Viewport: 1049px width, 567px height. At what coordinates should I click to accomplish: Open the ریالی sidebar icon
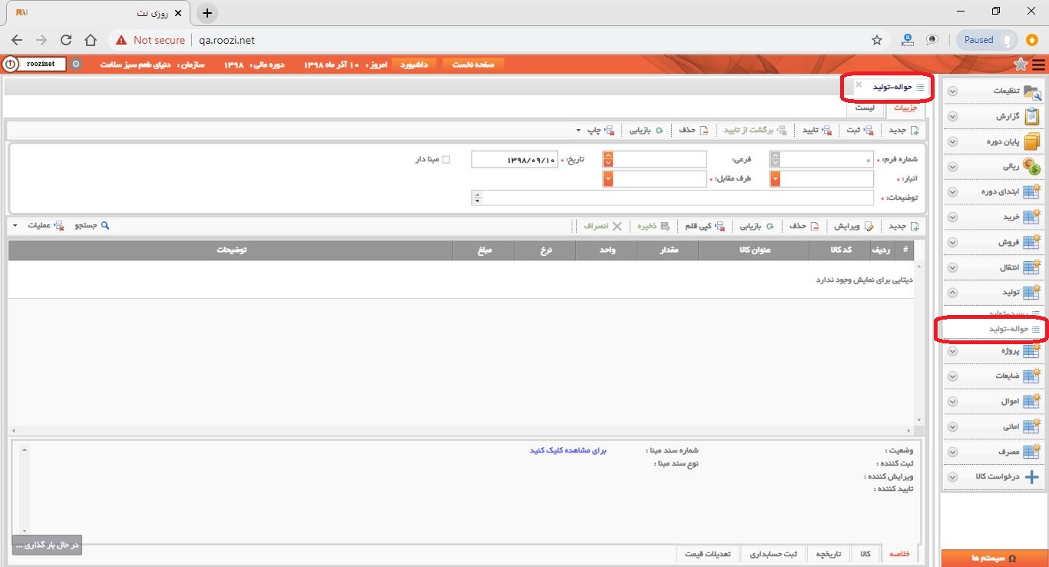[1031, 167]
